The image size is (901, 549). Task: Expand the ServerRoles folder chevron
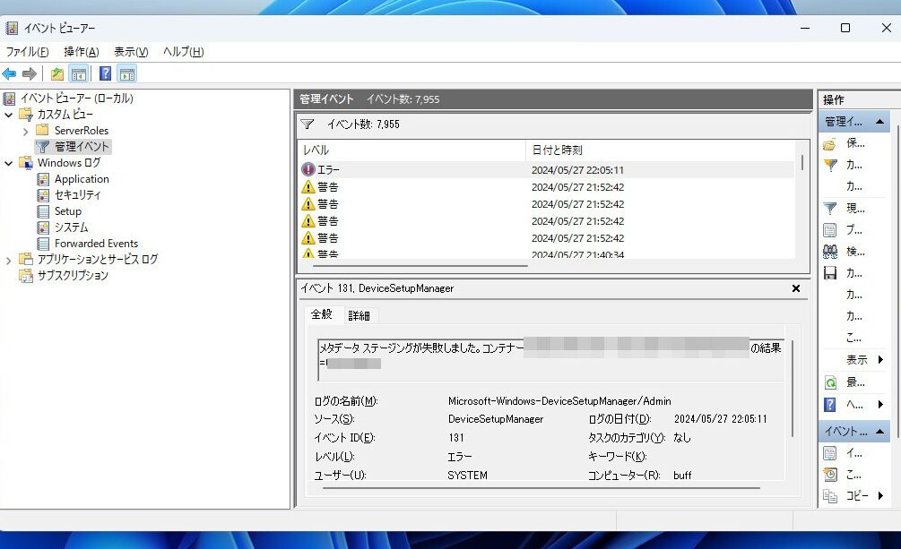pos(25,132)
